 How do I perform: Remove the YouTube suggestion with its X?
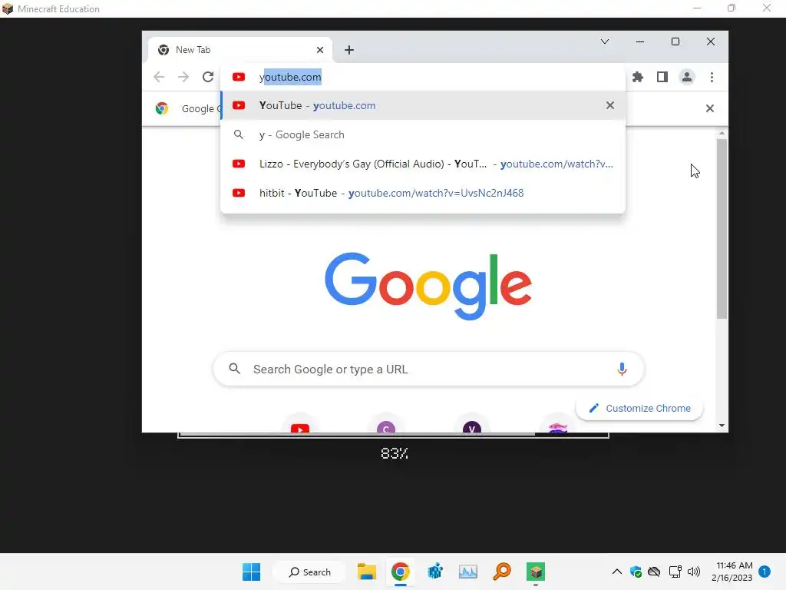(610, 105)
